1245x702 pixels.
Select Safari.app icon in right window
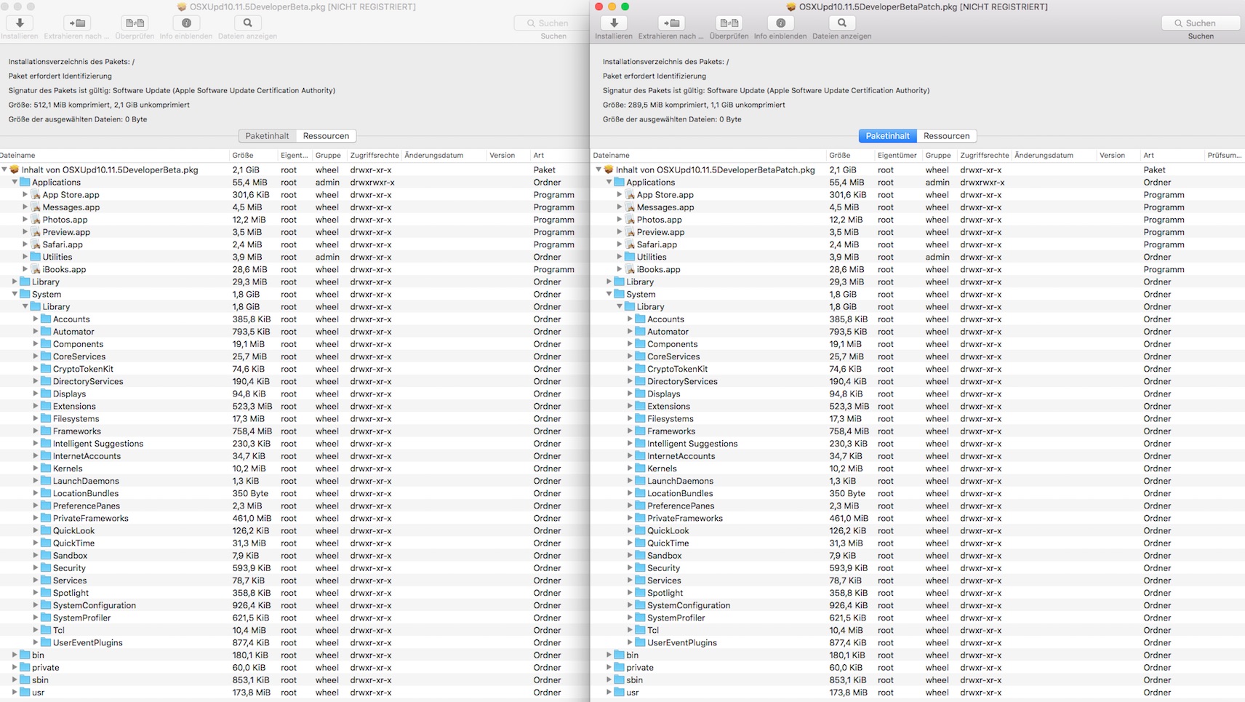[630, 244]
